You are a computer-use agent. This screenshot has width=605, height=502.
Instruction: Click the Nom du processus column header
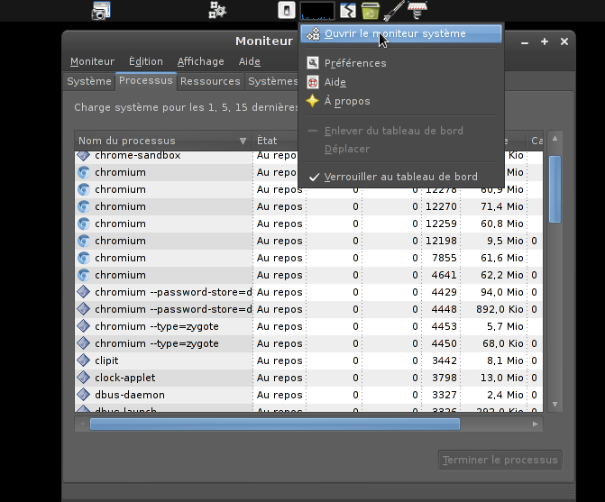[x=163, y=141]
